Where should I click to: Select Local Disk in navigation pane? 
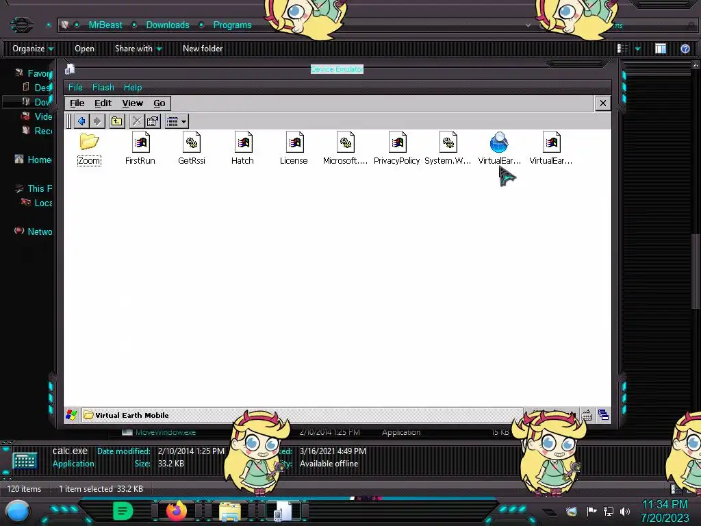point(38,203)
